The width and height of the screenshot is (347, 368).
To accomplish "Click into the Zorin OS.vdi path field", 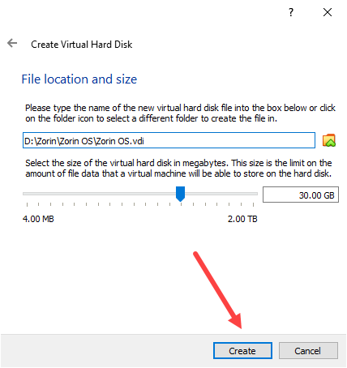I will [x=169, y=140].
